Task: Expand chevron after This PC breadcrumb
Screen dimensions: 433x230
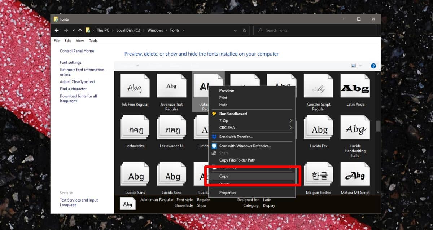Action: click(x=113, y=31)
